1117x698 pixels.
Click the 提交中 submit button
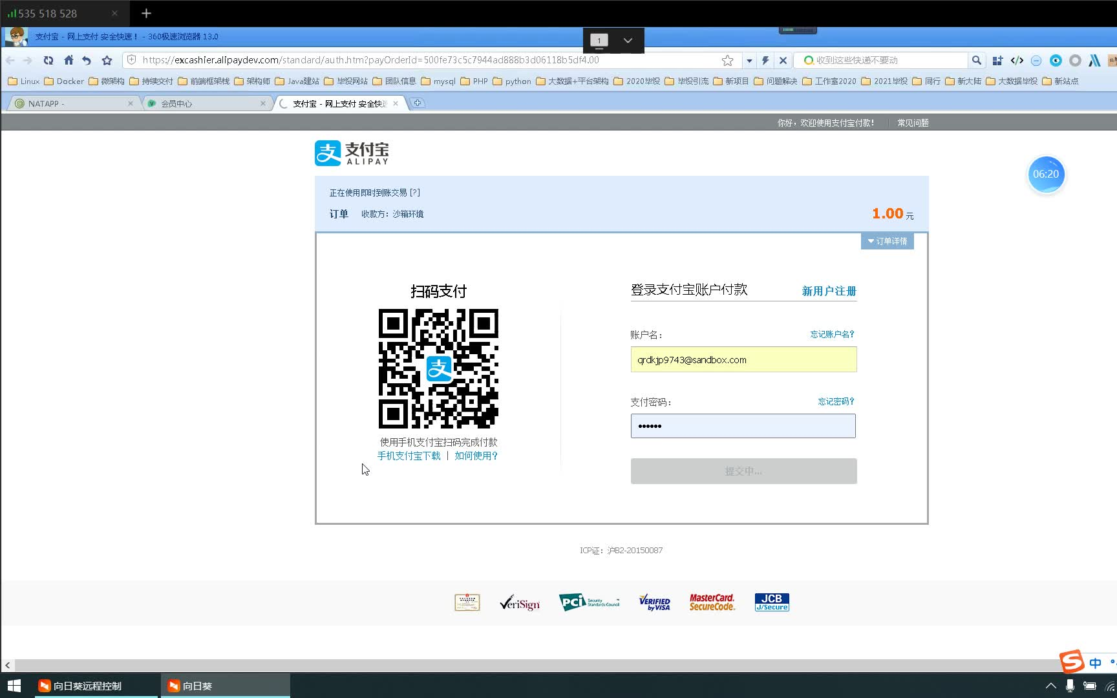point(743,471)
